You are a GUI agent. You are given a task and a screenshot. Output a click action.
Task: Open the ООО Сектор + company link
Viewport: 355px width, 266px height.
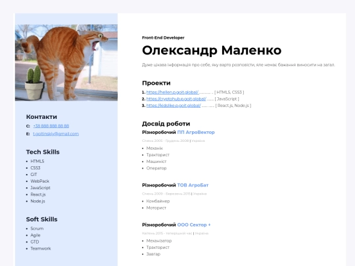coord(194,225)
